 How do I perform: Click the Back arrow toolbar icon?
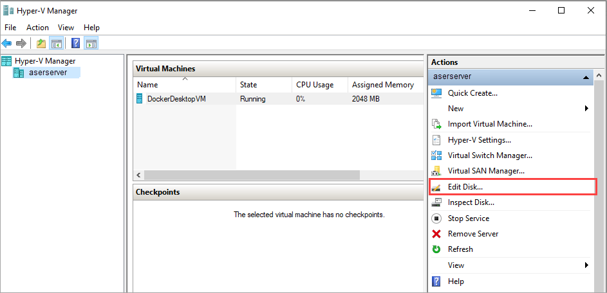(x=7, y=43)
